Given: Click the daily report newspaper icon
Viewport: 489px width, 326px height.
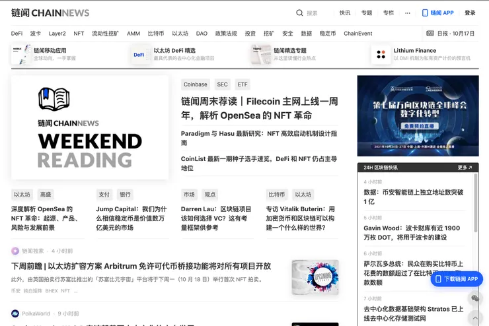Looking at the screenshot, I should tap(430, 33).
